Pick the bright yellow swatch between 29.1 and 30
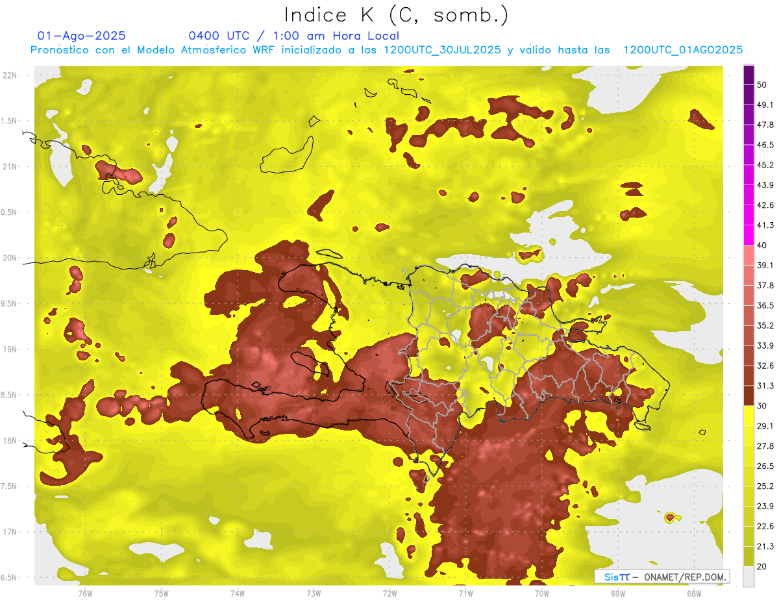This screenshot has height=602, width=779. click(x=749, y=416)
